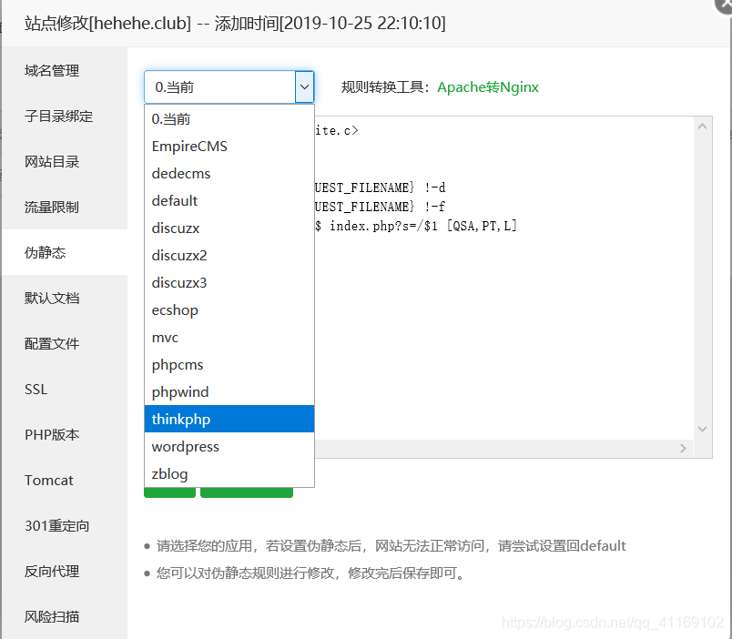The width and height of the screenshot is (732, 639).
Task: Select ecshop rewrite template
Action: click(229, 309)
